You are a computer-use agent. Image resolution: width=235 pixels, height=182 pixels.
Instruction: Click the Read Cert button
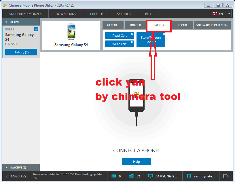[120, 36]
